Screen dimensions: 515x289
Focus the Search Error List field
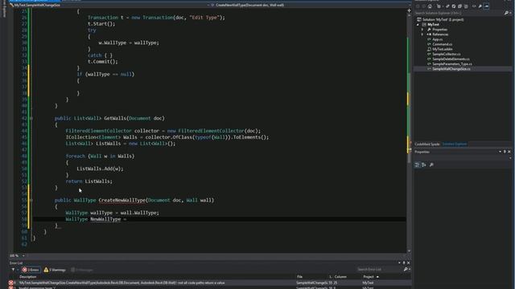point(380,270)
